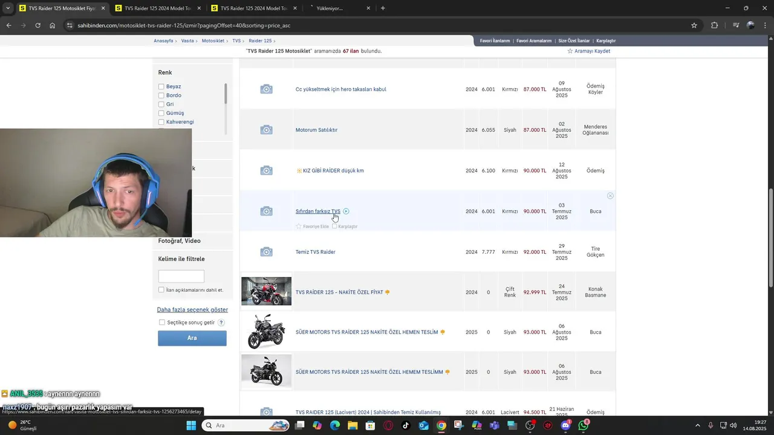This screenshot has height=435, width=774.
Task: Open 'Temiz TVS Raider' listing
Action: [316, 252]
